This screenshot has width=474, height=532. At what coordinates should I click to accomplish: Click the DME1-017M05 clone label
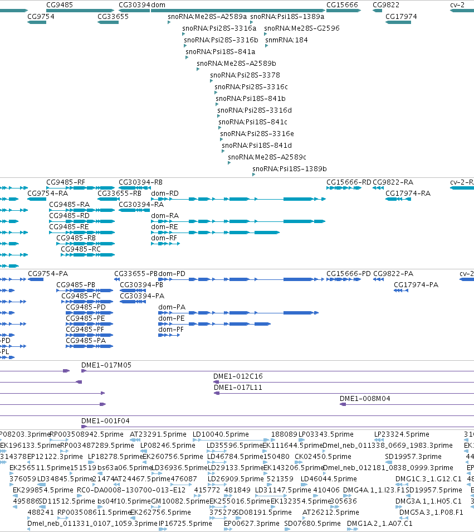[106, 365]
